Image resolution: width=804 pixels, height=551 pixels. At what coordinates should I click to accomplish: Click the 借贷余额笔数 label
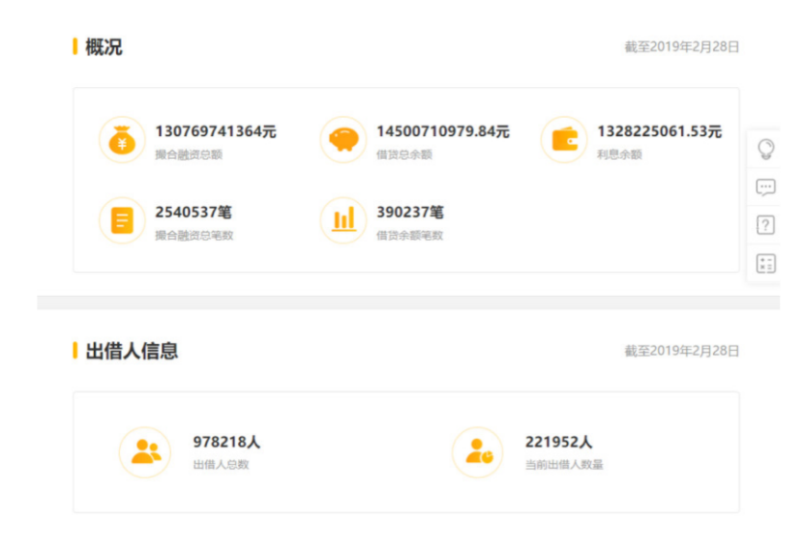(x=409, y=236)
